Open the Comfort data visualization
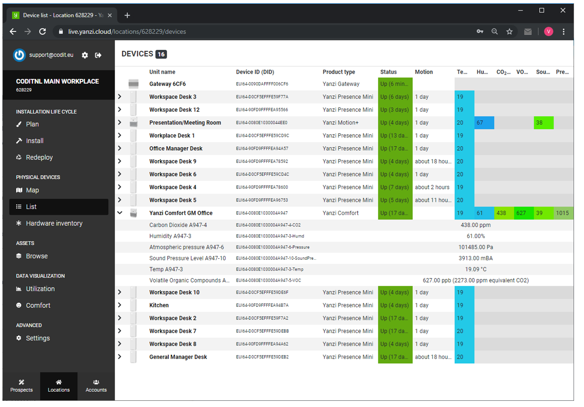584x407 pixels. tap(38, 305)
